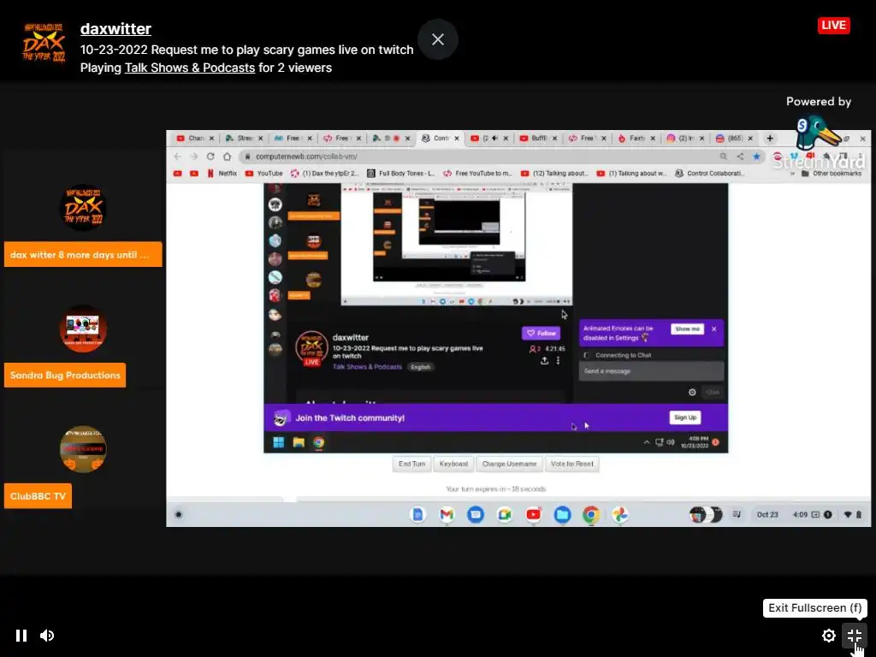Open Chrome from the Chromebook shelf

[x=591, y=514]
